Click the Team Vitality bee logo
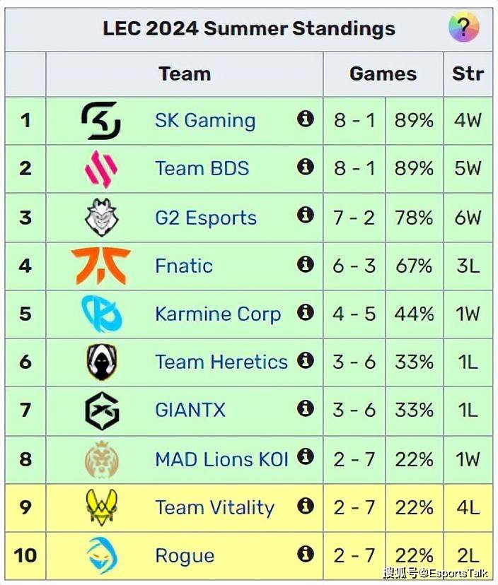 [101, 507]
